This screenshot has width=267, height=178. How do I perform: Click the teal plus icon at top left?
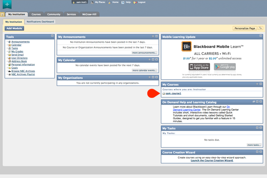coord(7,4)
